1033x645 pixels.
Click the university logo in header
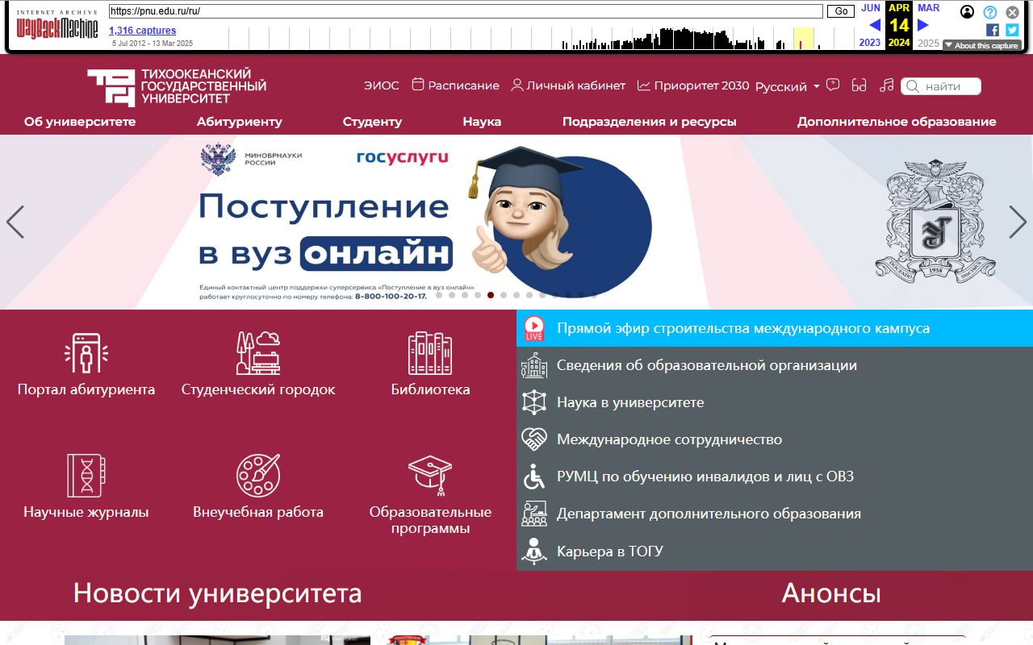(x=177, y=87)
